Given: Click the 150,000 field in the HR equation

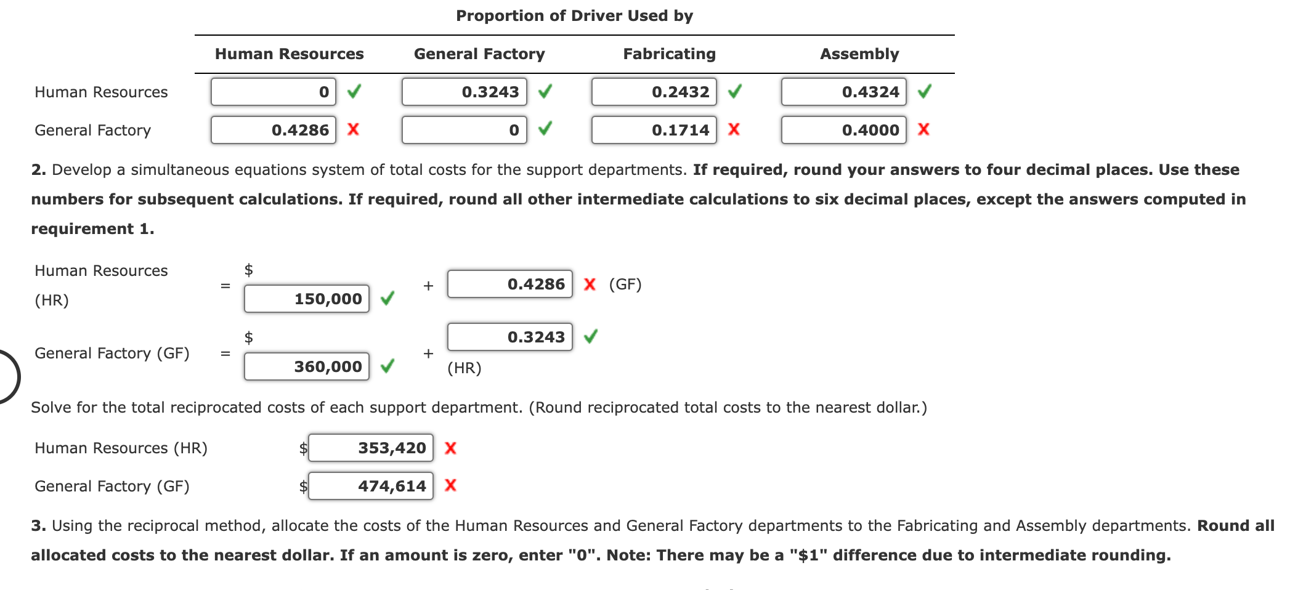Looking at the screenshot, I should (306, 299).
